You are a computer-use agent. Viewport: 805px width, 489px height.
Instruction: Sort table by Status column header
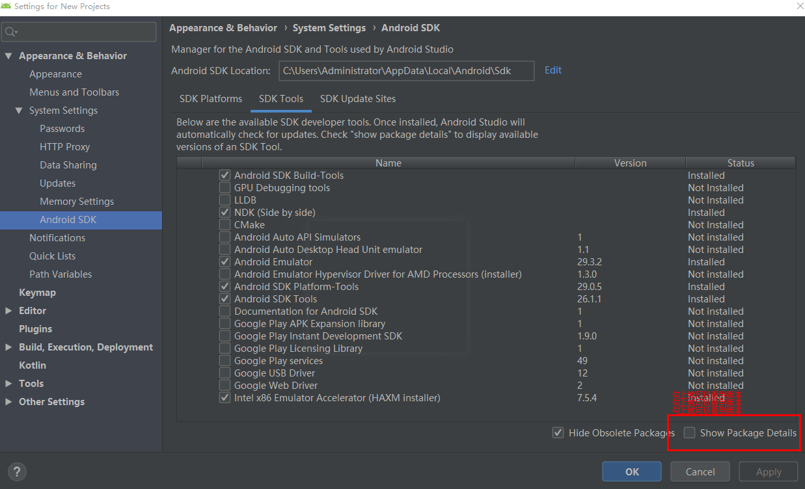coord(741,163)
